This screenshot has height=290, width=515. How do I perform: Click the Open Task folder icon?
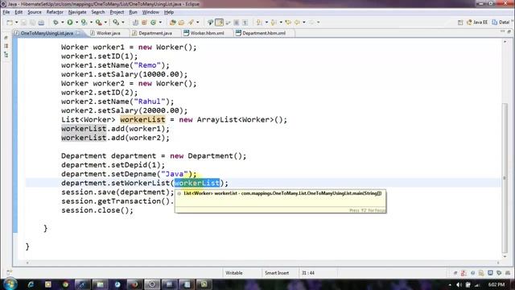[181, 23]
